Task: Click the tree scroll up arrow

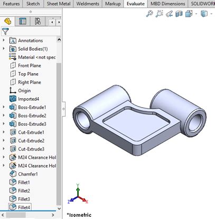Action: coord(59,40)
